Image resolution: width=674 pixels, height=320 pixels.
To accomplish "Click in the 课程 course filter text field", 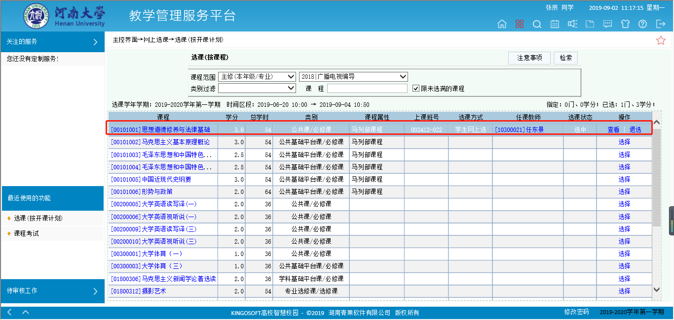I will point(367,89).
